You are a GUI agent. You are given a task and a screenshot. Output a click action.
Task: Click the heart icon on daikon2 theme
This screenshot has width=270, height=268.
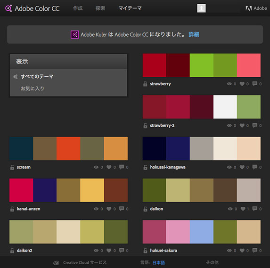109,251
